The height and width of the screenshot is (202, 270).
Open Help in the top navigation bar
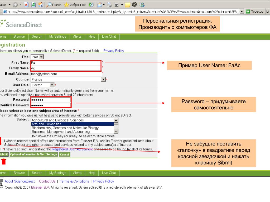[x=92, y=36]
